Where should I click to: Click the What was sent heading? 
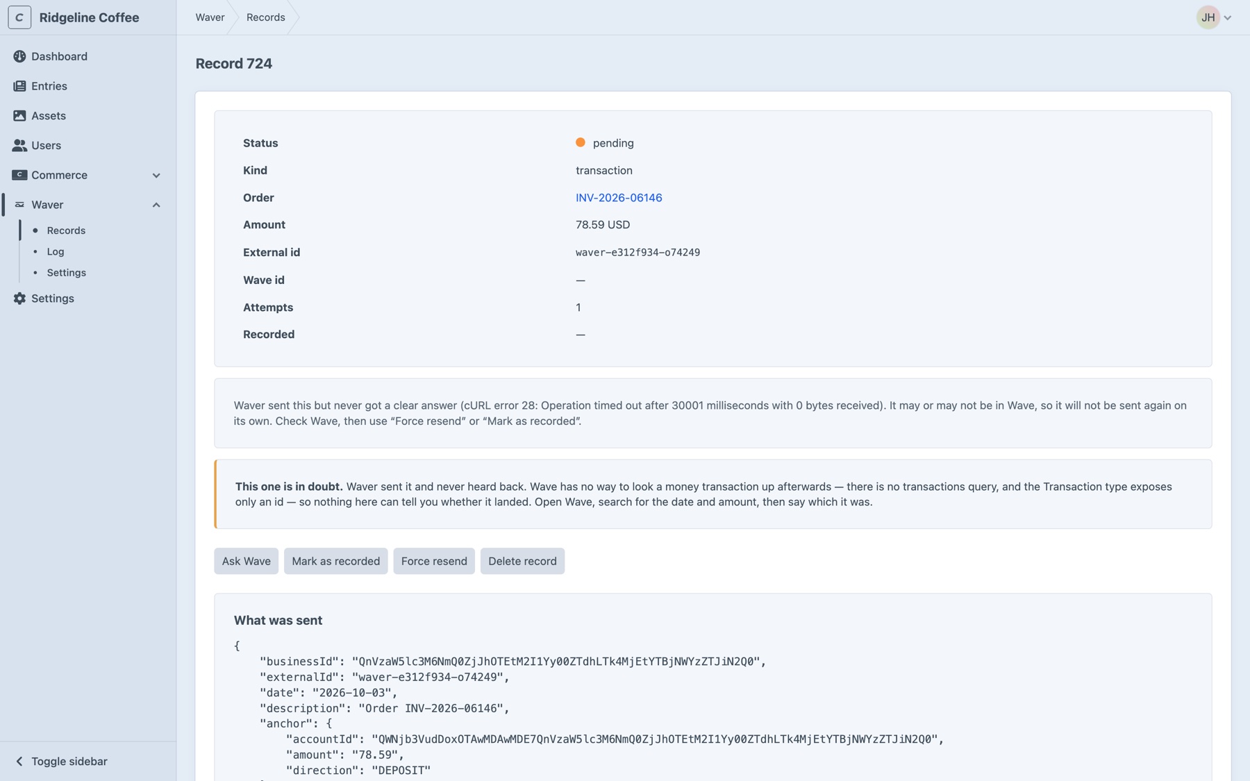pyautogui.click(x=278, y=621)
